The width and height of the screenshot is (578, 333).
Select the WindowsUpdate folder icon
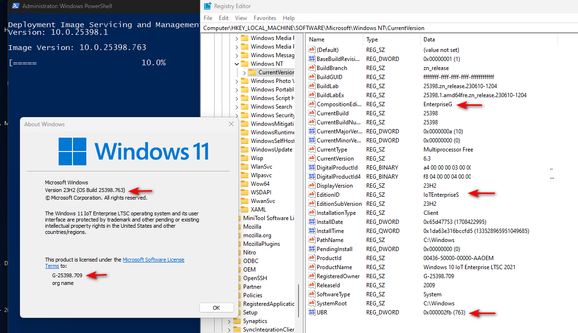[x=245, y=150]
